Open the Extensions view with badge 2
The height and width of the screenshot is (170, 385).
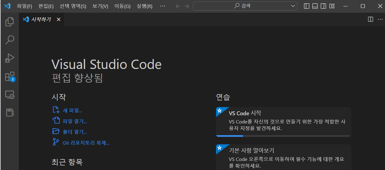[x=10, y=77]
